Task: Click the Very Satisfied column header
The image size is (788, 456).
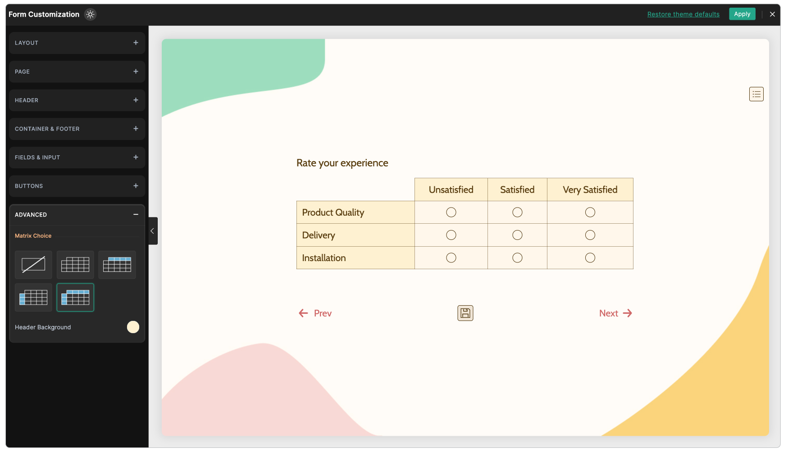Action: point(590,190)
